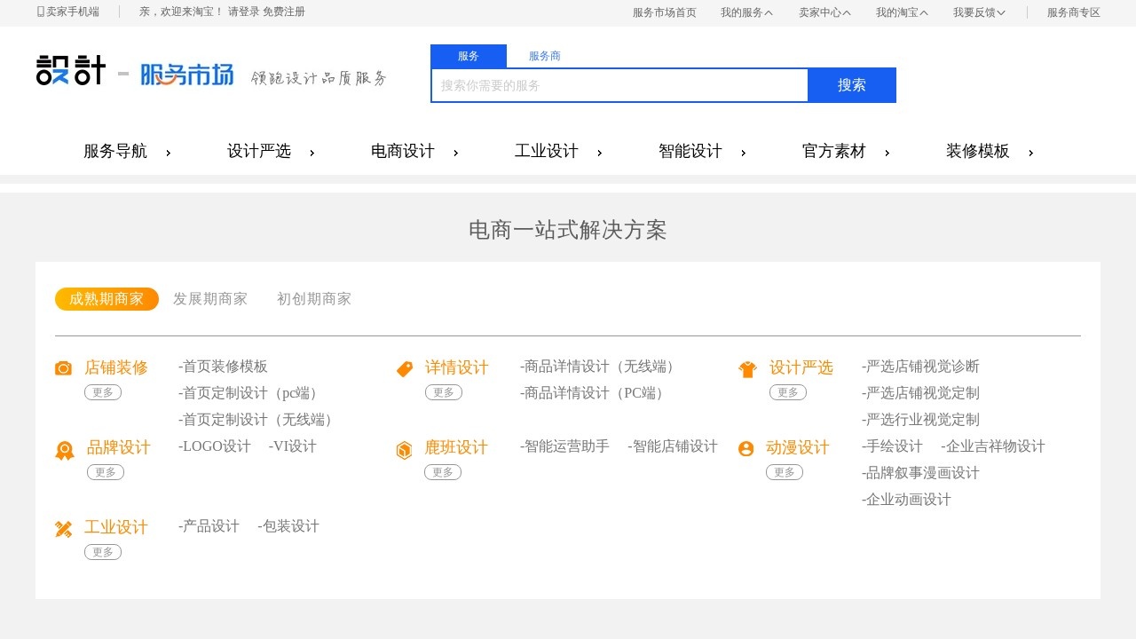Viewport: 1136px width, 639px height.
Task: Open 服务市场首页 link
Action: 665,12
